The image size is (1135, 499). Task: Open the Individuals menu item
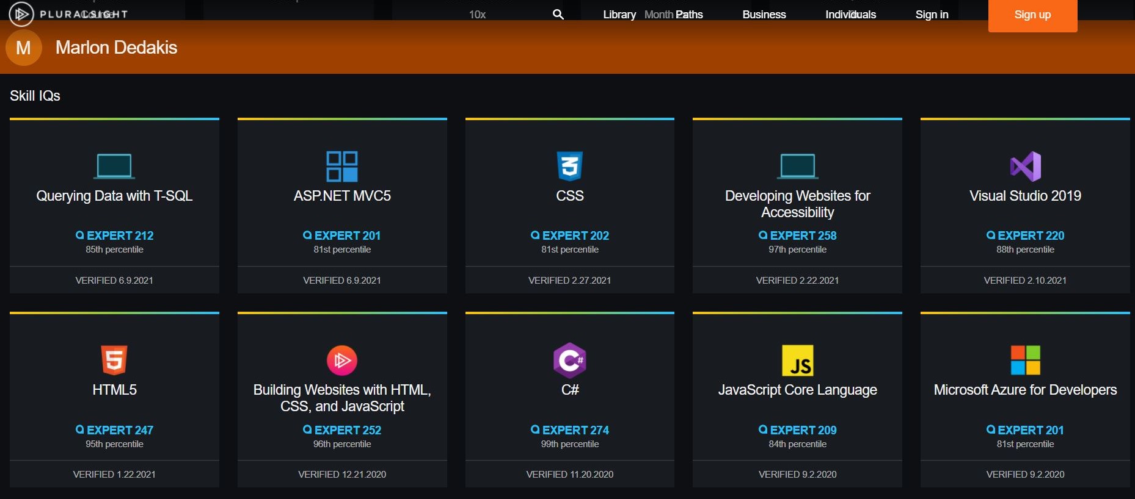tap(851, 15)
